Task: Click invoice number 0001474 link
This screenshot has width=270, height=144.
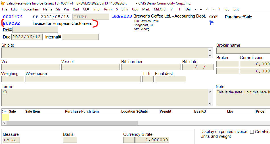Action: click(x=13, y=17)
